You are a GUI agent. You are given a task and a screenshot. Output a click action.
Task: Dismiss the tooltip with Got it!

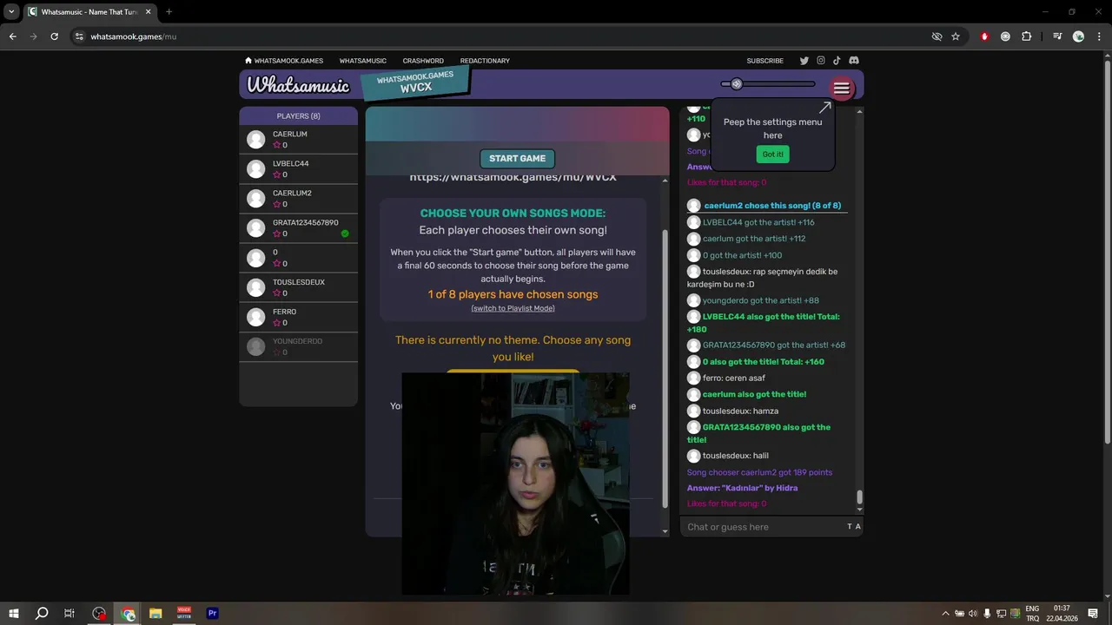pos(772,154)
